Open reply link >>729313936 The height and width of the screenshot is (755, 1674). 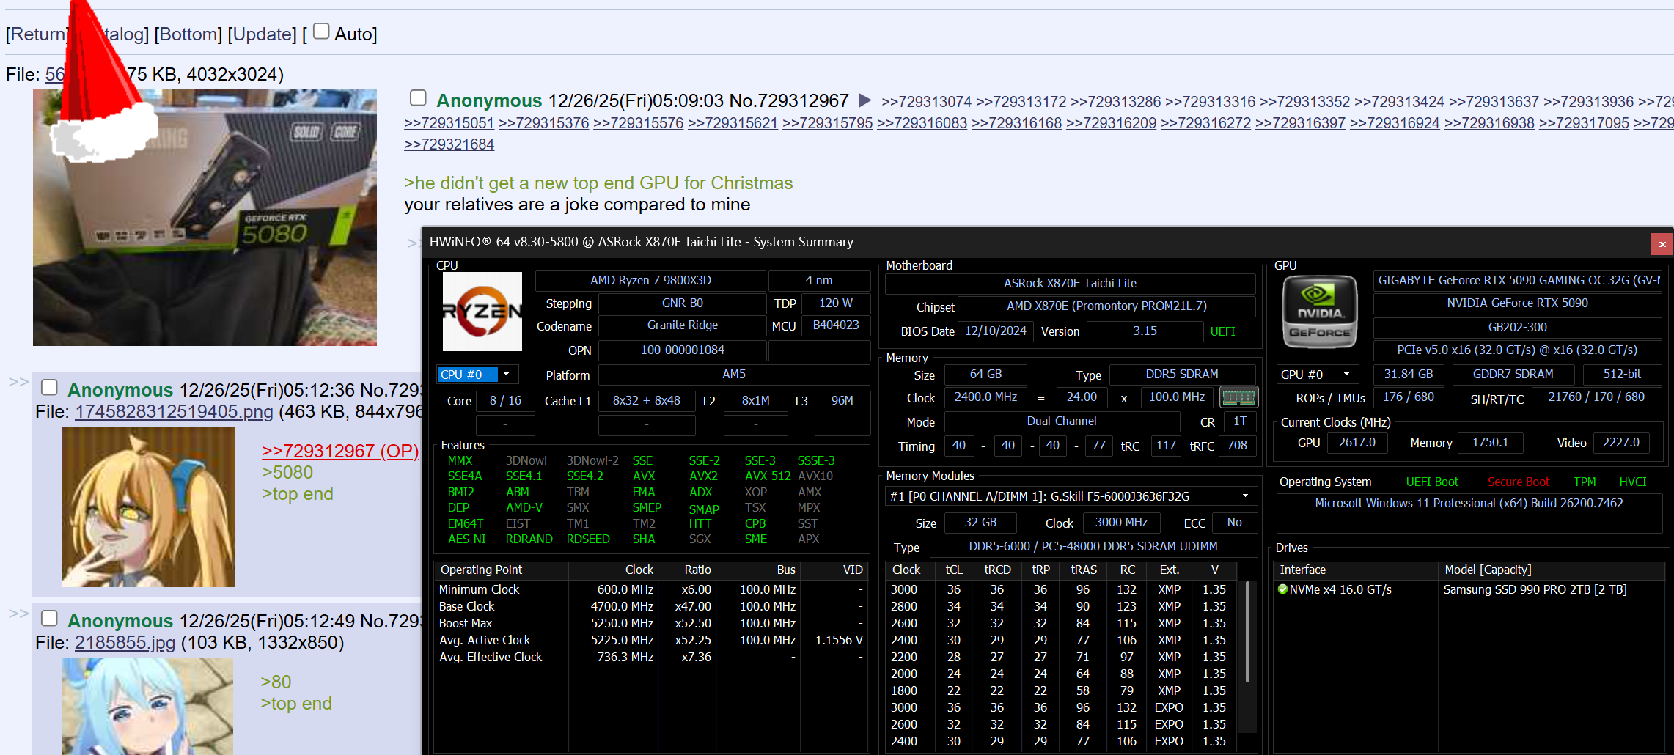(x=1588, y=102)
